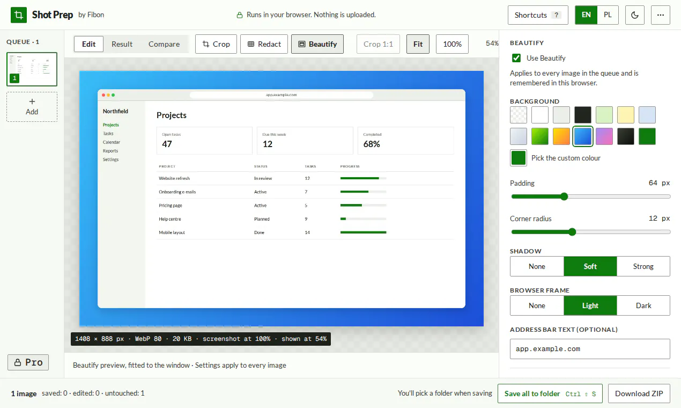Set Browser frame to None
681x408 pixels.
(537, 305)
